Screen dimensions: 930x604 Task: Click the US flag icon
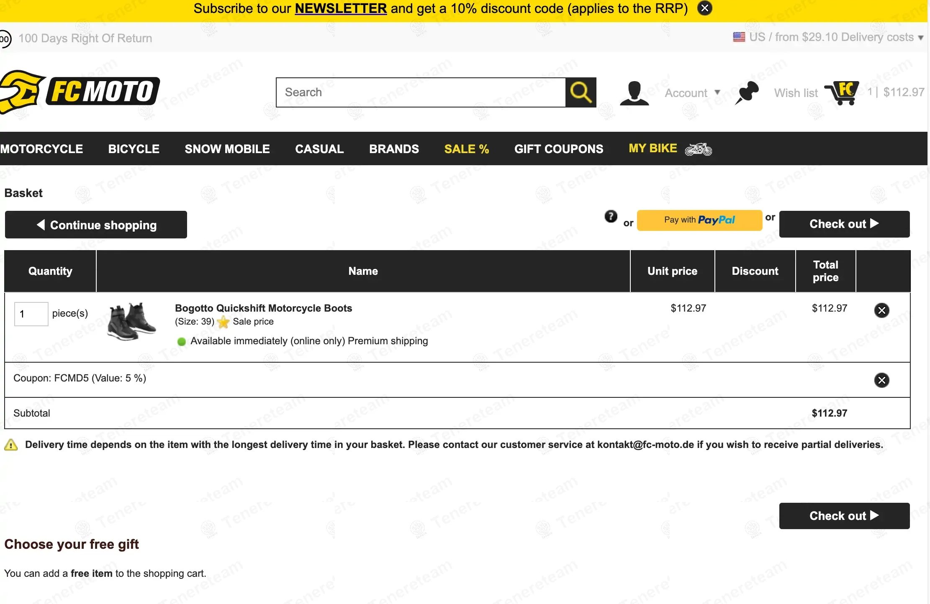(739, 37)
